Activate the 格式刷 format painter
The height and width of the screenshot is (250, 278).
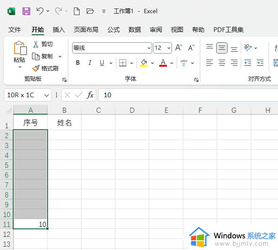click(x=45, y=68)
